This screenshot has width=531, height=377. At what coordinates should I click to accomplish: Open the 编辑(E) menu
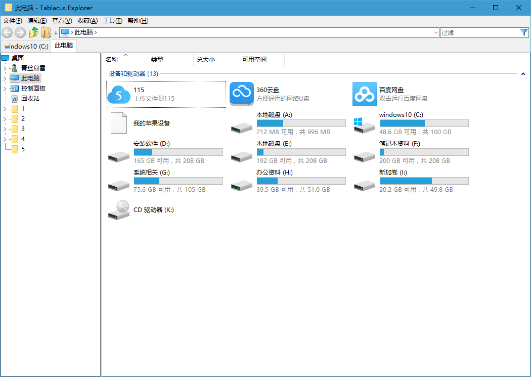pos(37,21)
